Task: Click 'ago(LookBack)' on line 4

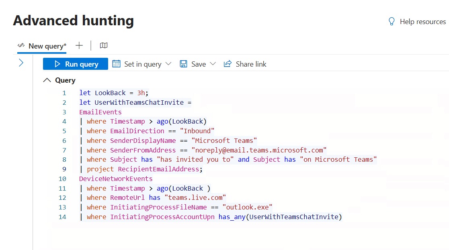Action: [x=182, y=122]
